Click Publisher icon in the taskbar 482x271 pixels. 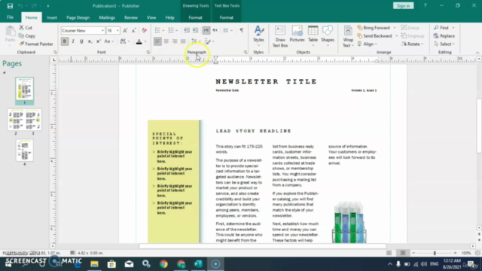[x=198, y=264]
